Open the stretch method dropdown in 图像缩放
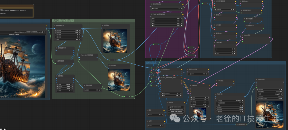The height and width of the screenshot is (130, 288). pos(65,86)
